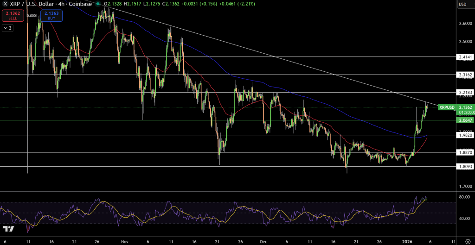Click the open price value O2.1328
Viewport: 475px width, 245px height.
coord(113,4)
